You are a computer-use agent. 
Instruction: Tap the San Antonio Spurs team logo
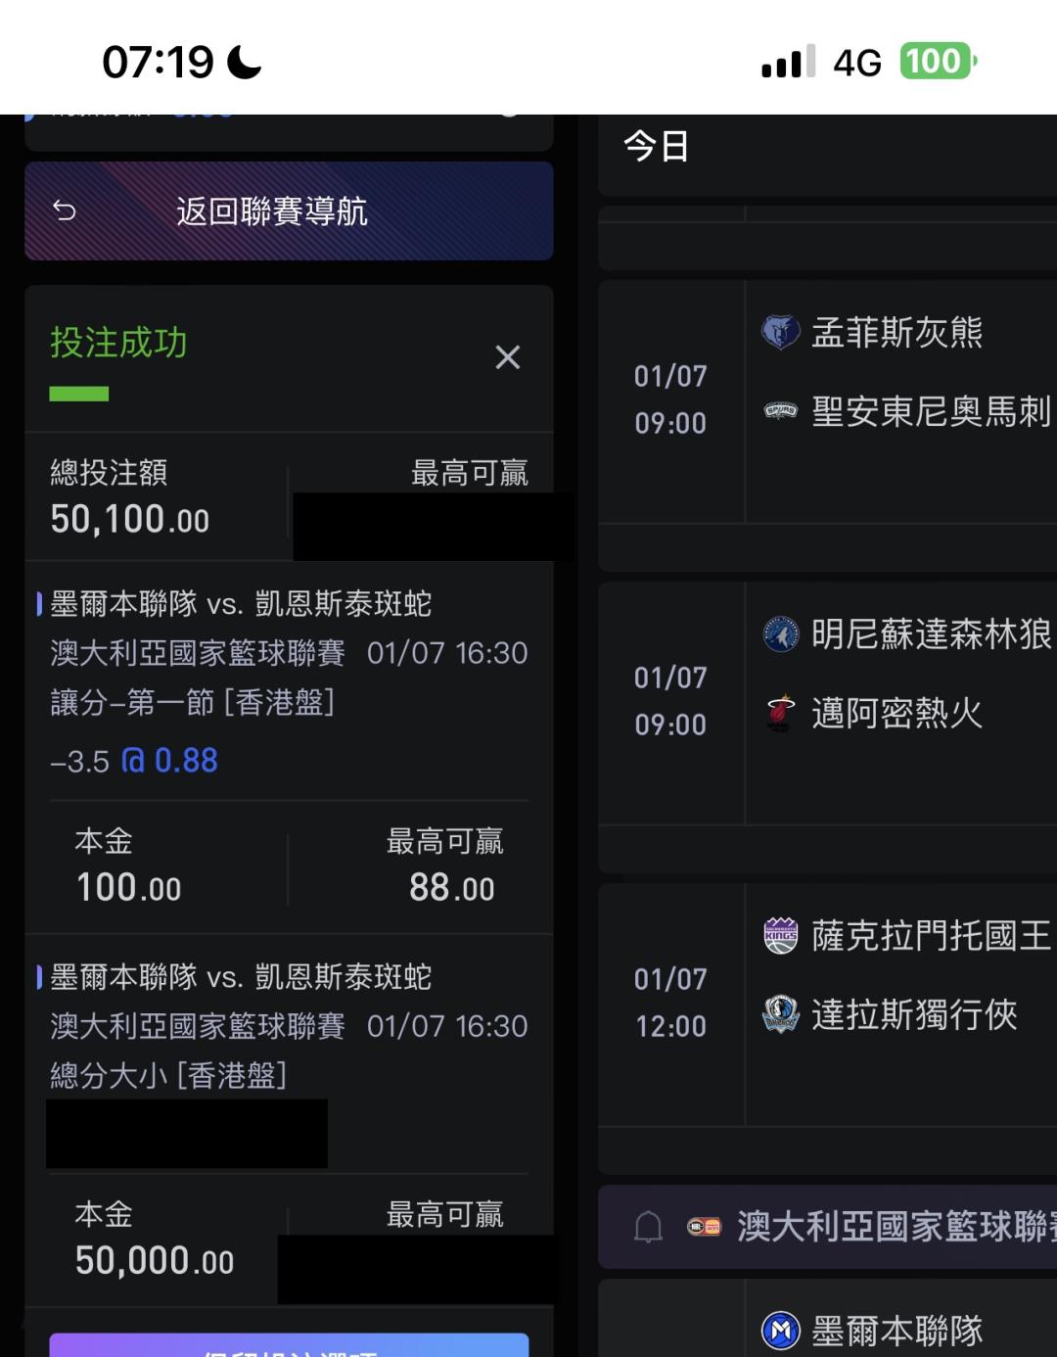tap(780, 411)
